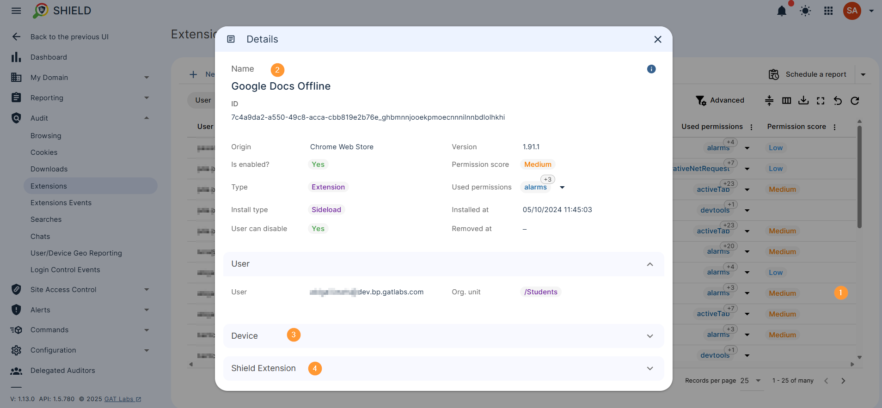Open the Advanced filter
The height and width of the screenshot is (408, 882).
(720, 100)
